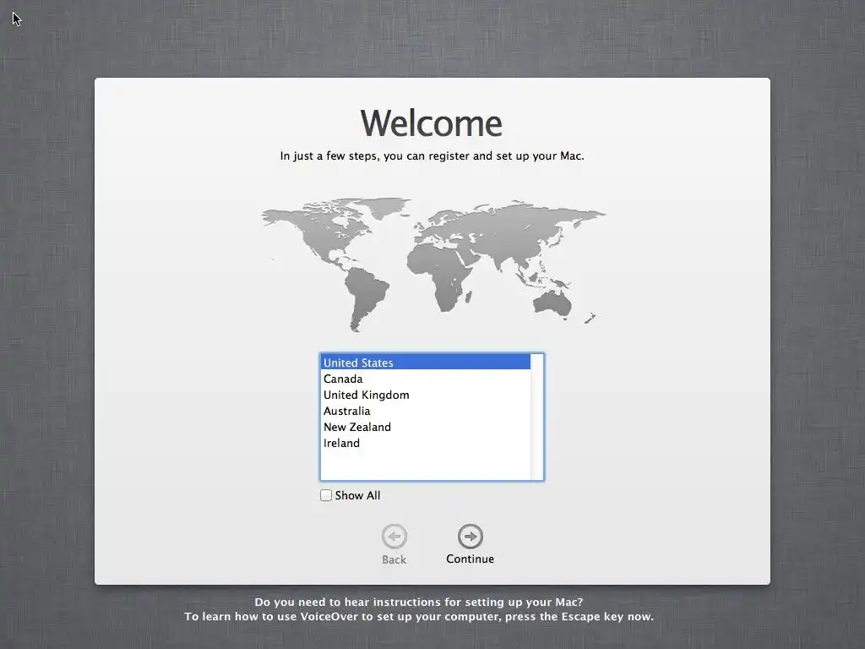Pick Australia in the country list

tap(426, 411)
